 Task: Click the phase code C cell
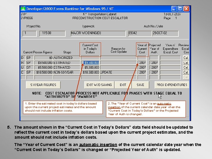point(23,72)
